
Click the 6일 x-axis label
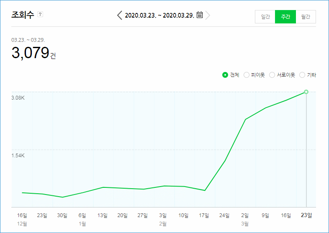pos(82,215)
